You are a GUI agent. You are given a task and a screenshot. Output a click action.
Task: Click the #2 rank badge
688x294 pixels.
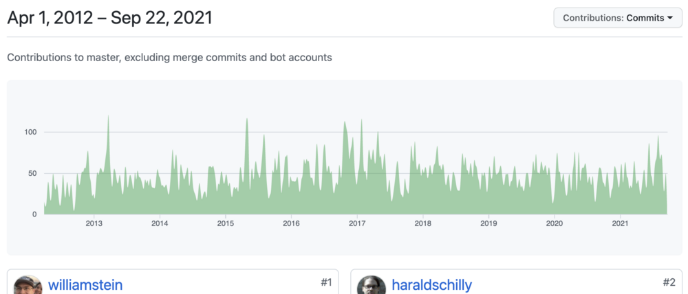(669, 282)
